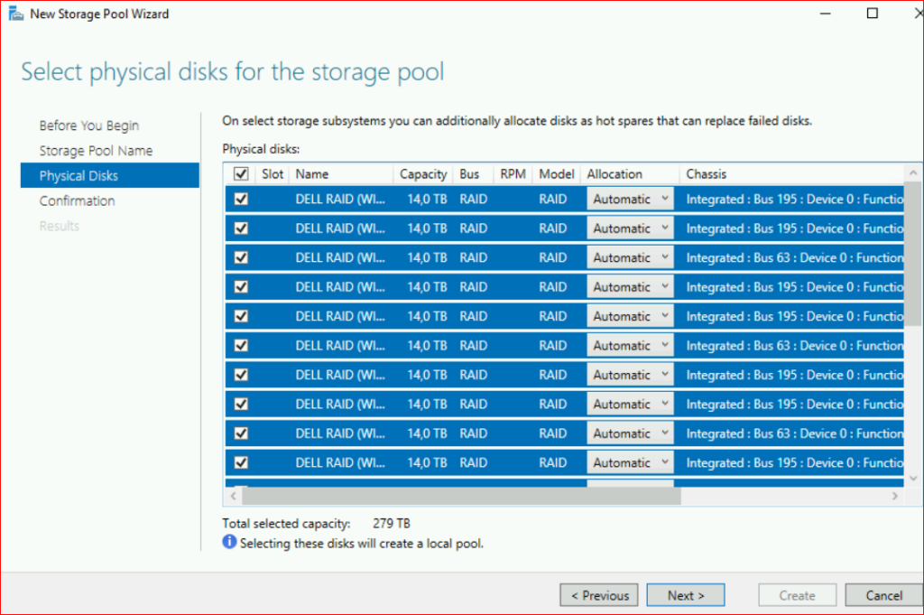
Task: Open the Allocation dropdown in the fifth row
Action: pos(630,316)
